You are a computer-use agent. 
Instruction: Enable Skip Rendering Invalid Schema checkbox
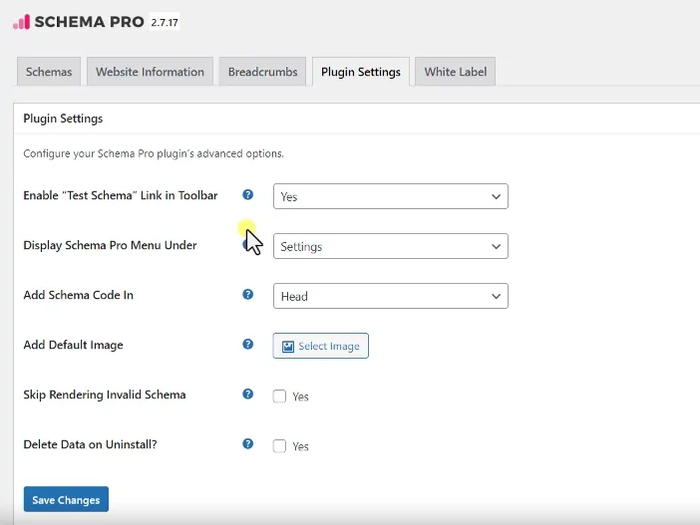279,396
